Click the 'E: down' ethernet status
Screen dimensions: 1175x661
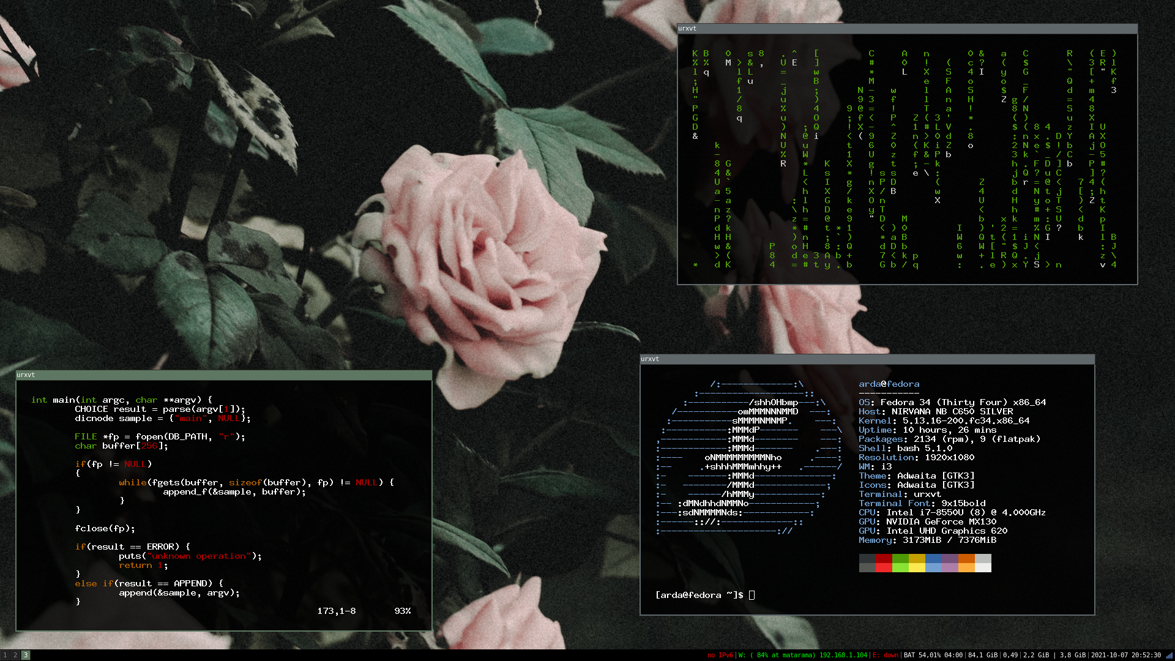886,655
